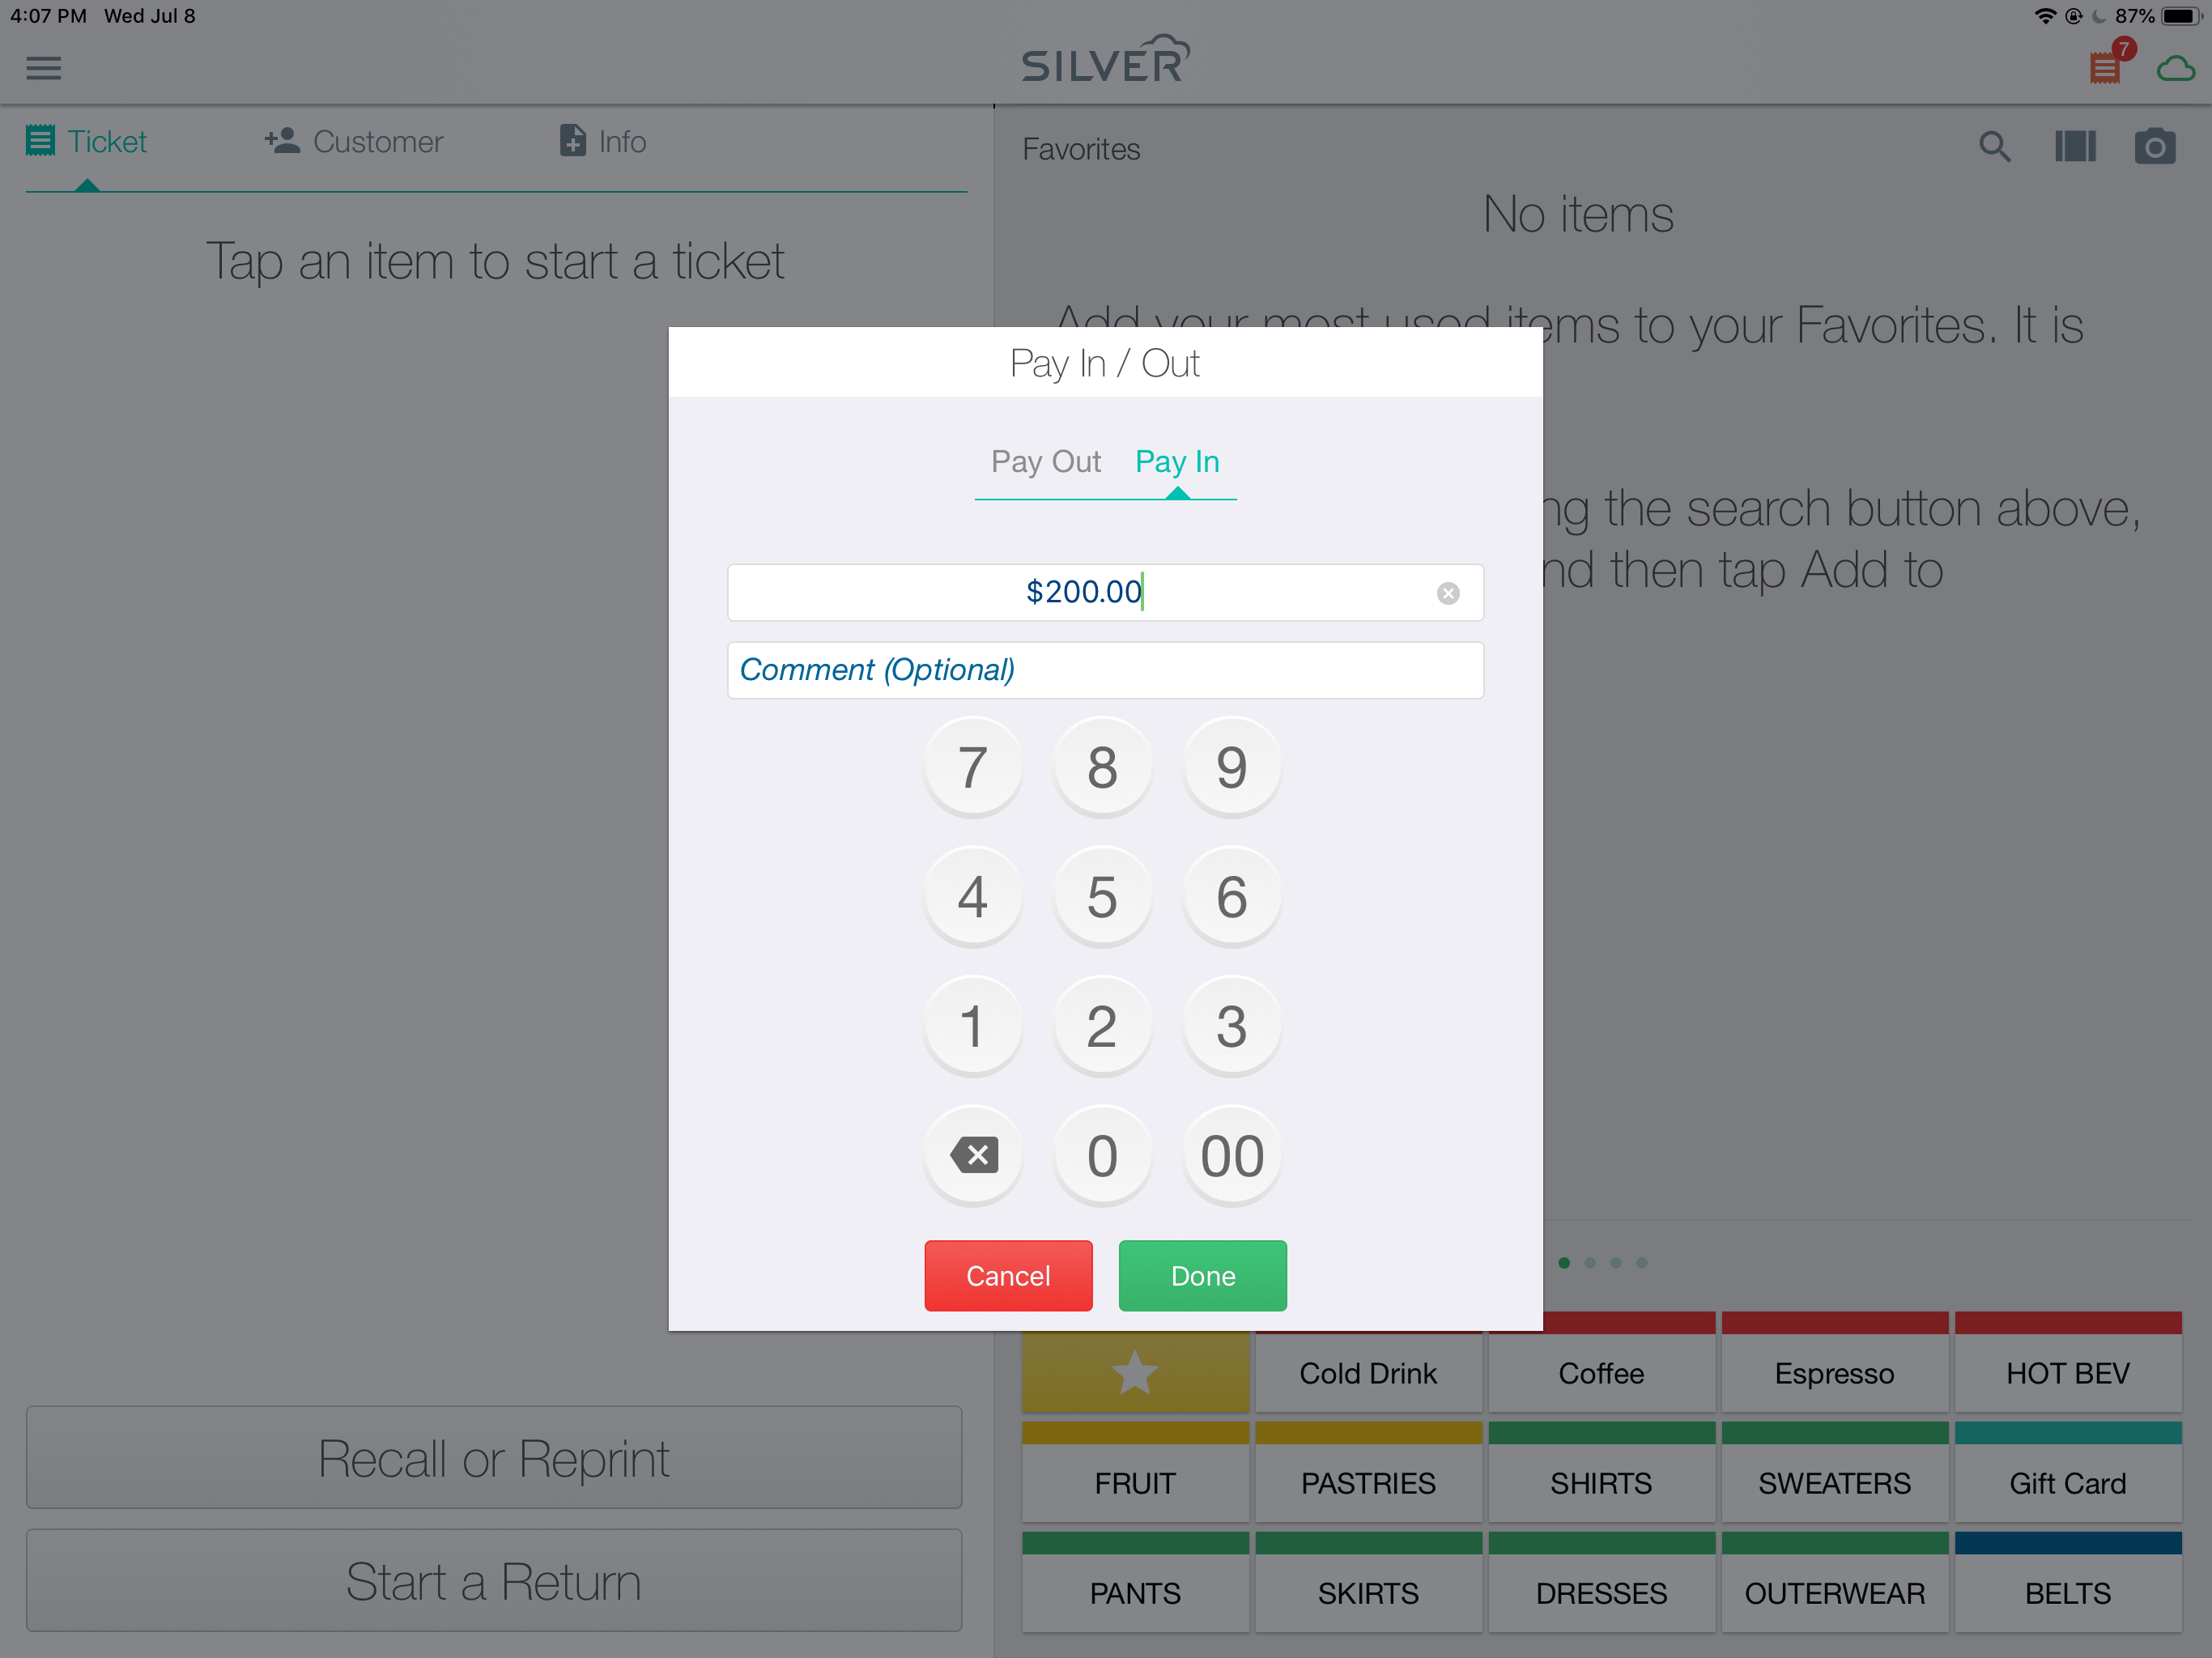
Task: Tap the grid view icon in Favorites
Action: (x=2074, y=147)
